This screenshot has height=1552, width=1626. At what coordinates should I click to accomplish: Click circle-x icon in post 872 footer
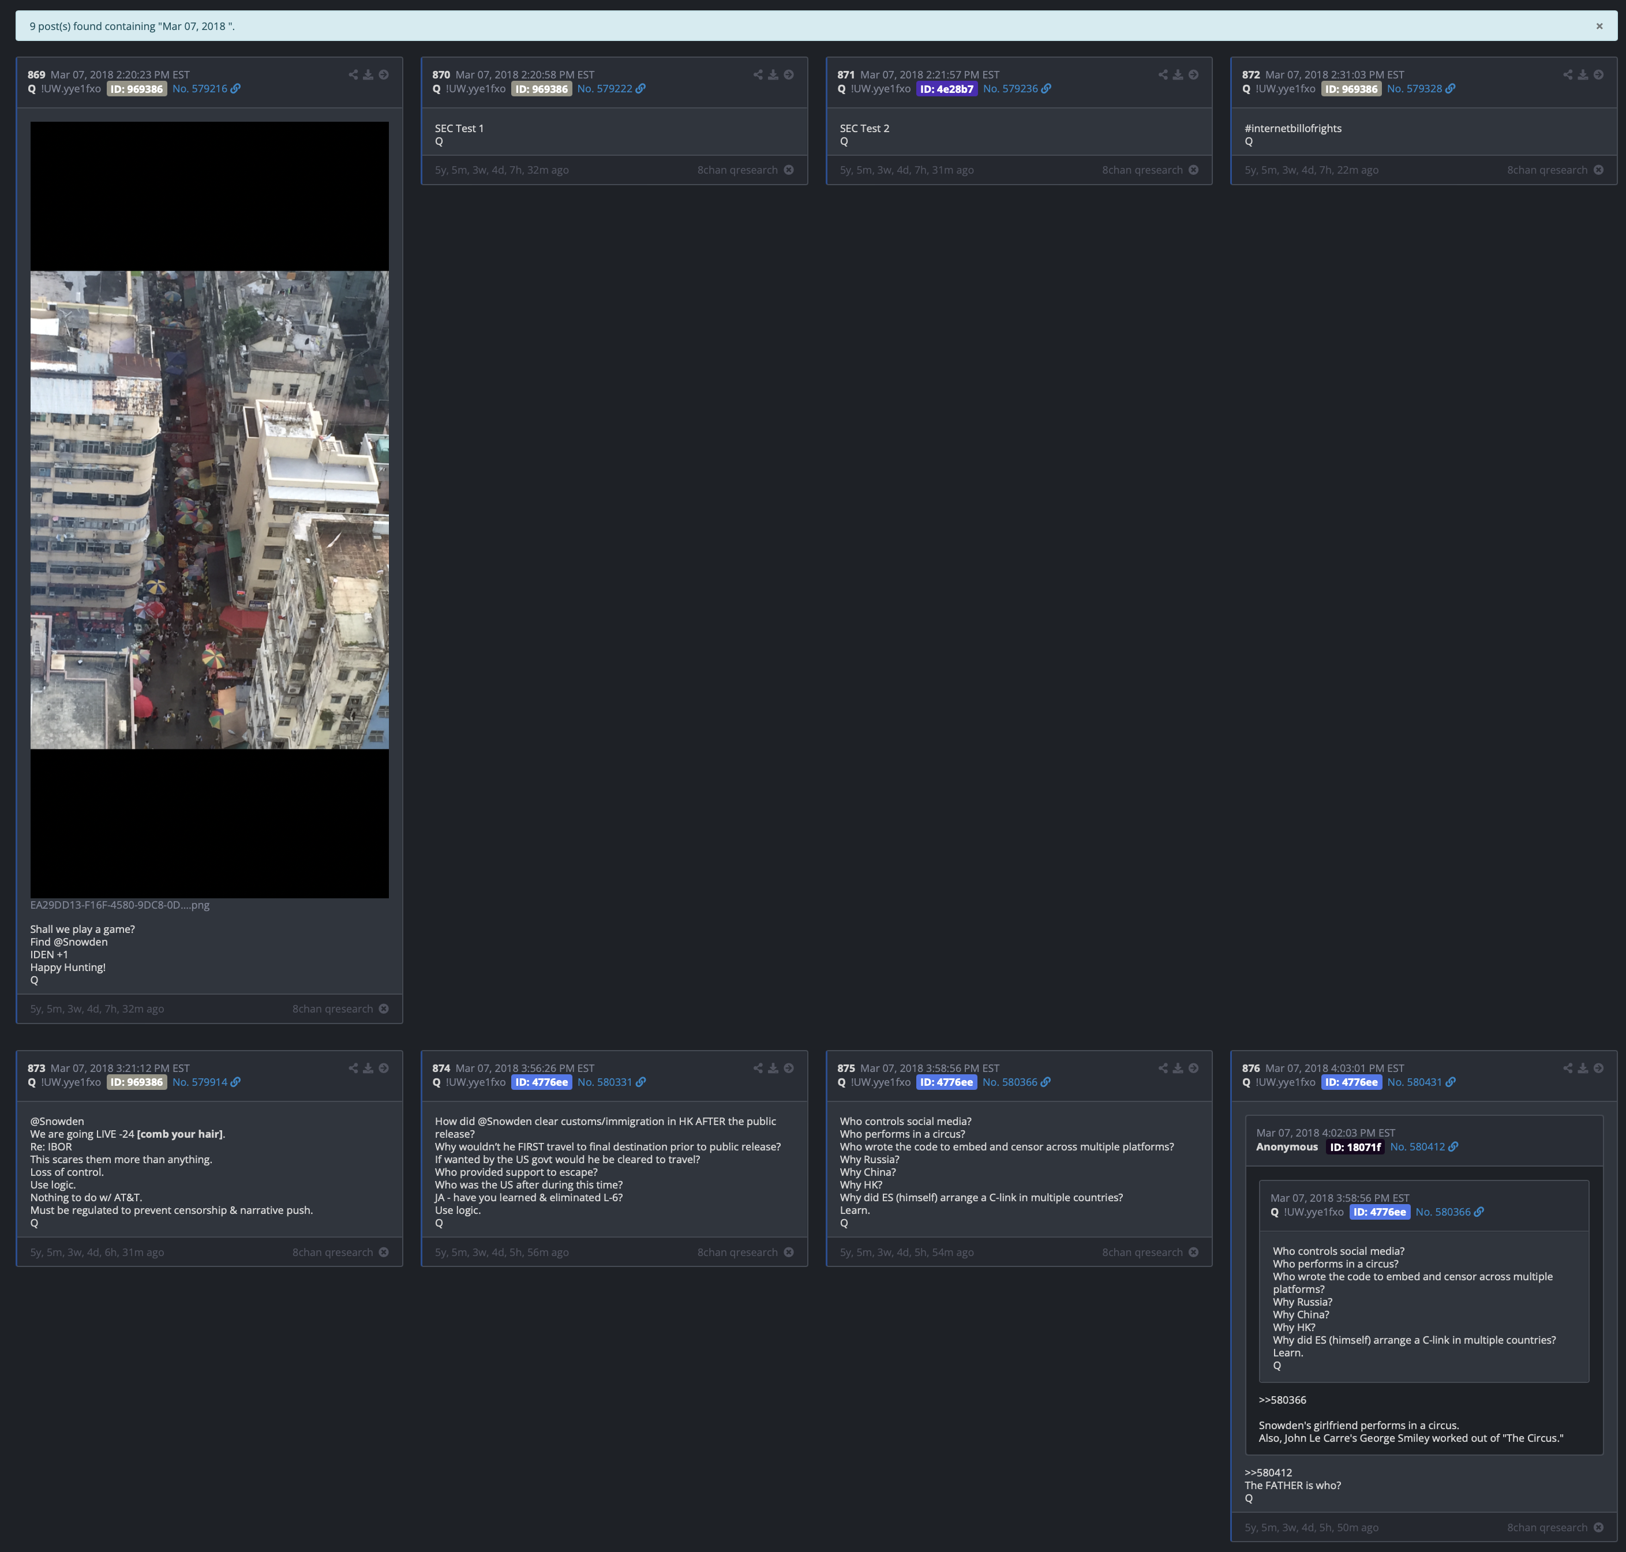[1599, 170]
